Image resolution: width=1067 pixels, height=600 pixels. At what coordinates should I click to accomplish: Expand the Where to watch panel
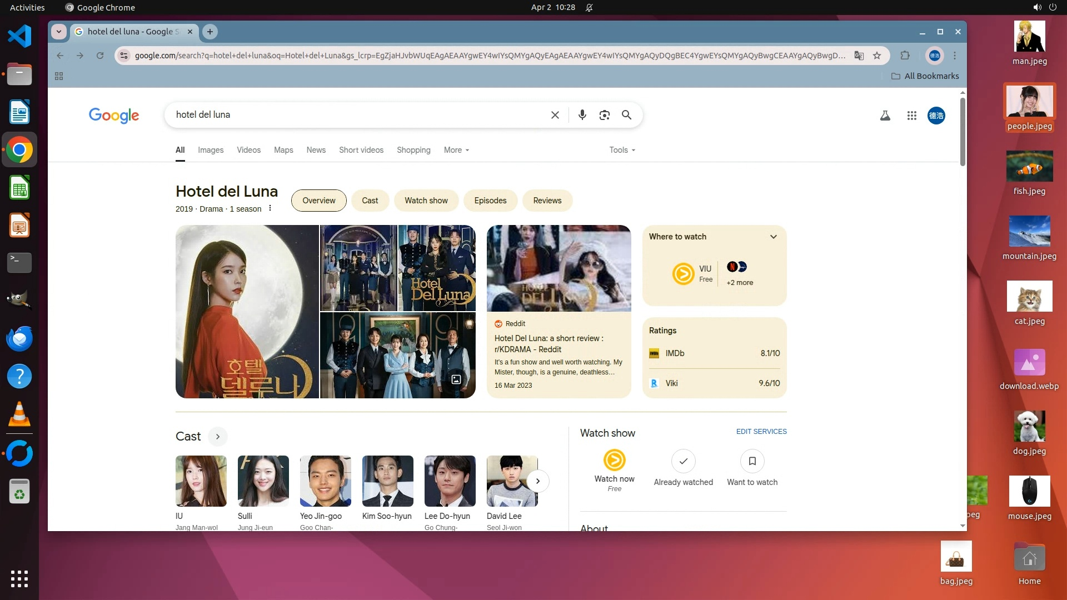click(773, 237)
